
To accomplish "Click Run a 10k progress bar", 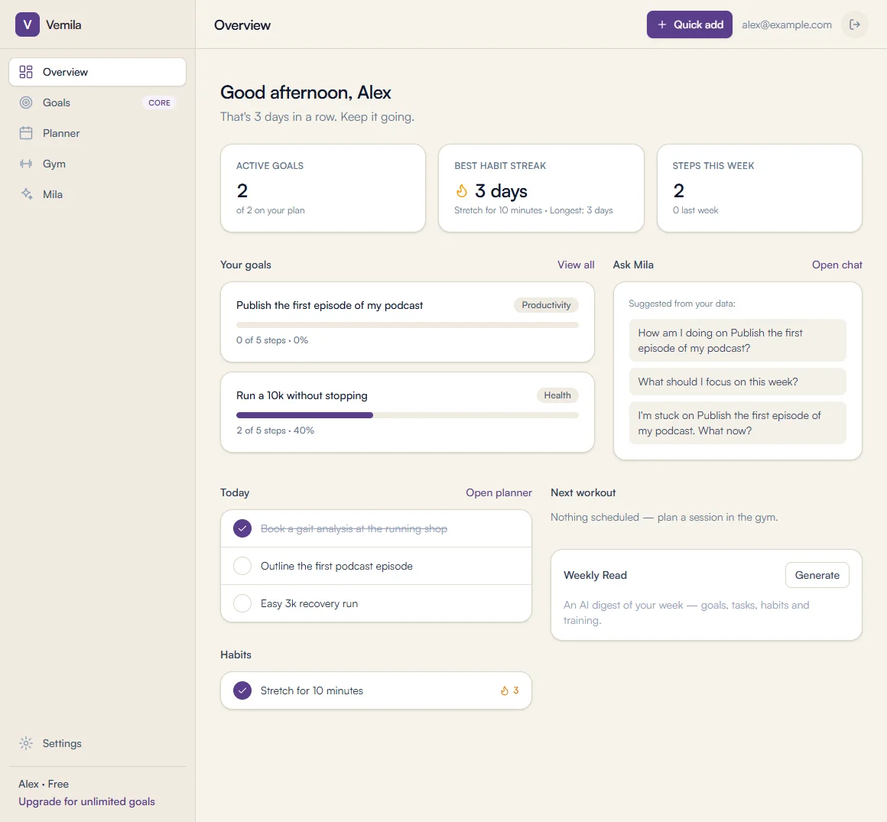I will click(408, 415).
